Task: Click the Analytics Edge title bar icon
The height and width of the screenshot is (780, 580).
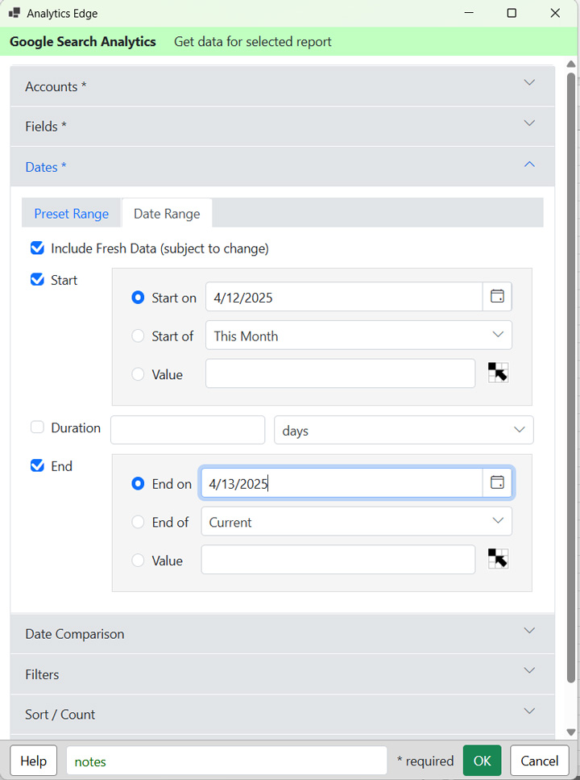Action: (14, 13)
